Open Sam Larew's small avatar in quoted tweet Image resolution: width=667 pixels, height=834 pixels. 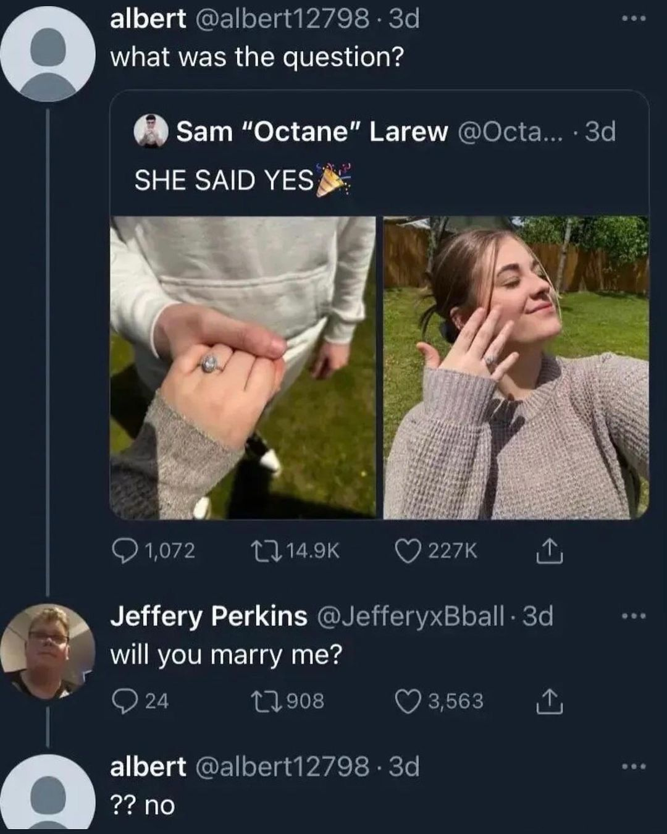click(x=151, y=131)
